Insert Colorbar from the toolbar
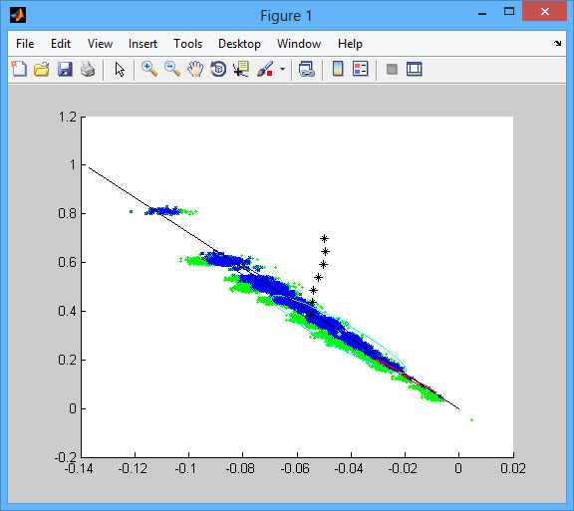The width and height of the screenshot is (574, 511). click(338, 69)
